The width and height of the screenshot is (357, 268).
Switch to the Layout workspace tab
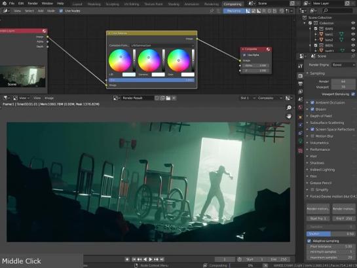click(x=77, y=4)
